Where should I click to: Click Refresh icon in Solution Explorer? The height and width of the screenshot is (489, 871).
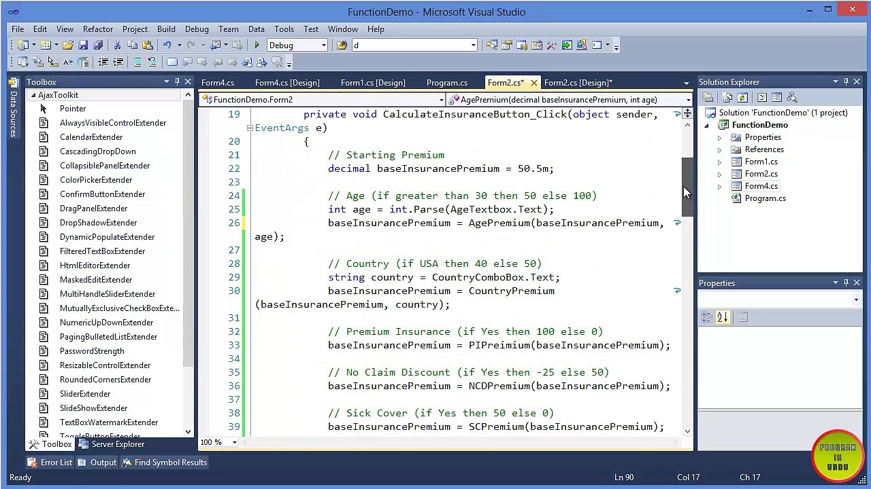742,97
